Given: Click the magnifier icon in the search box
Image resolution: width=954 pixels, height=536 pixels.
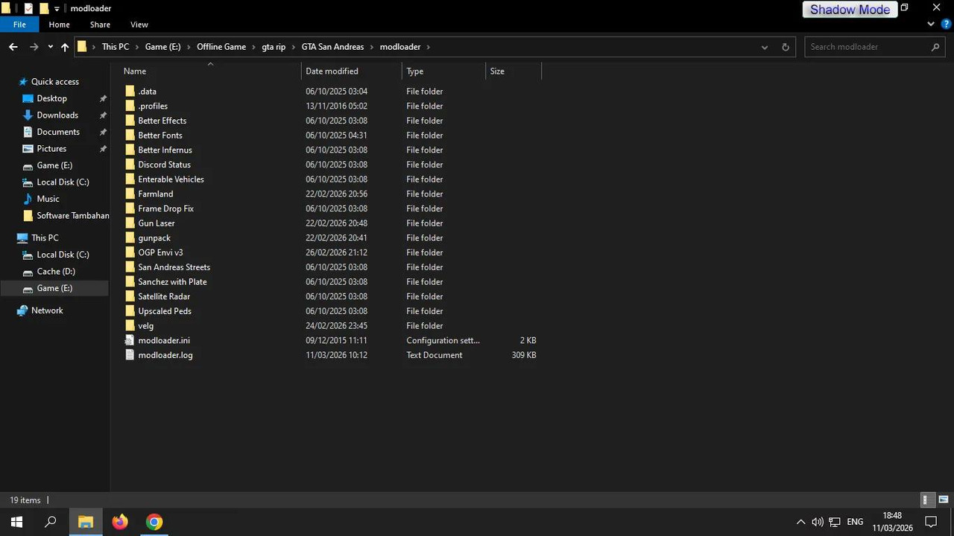Looking at the screenshot, I should [x=935, y=47].
